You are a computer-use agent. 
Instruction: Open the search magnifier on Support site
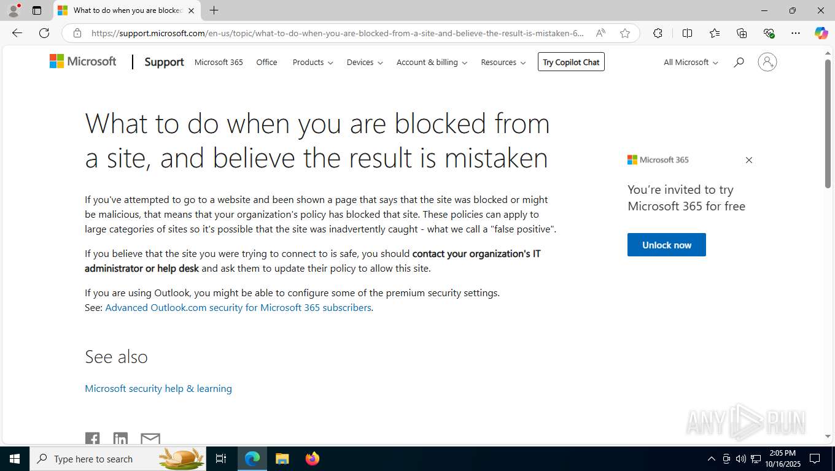pos(739,62)
